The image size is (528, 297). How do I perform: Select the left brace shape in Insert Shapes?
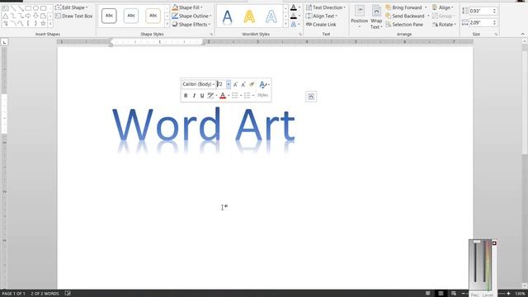coord(28,23)
